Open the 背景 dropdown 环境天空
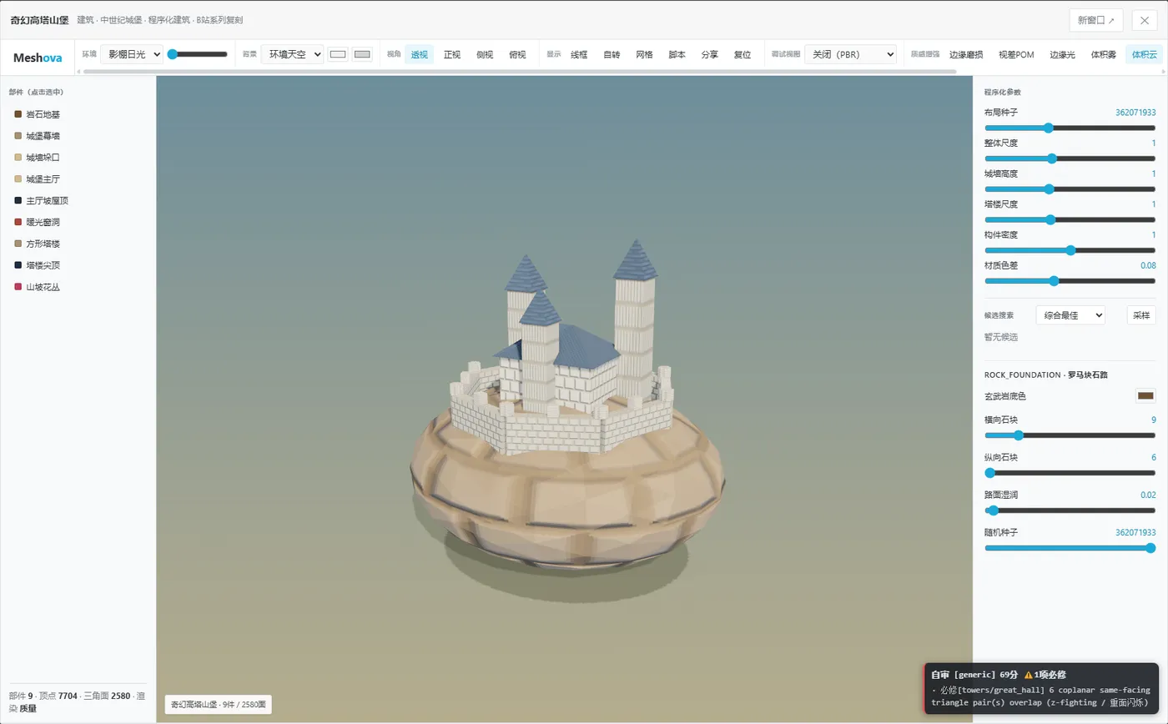The height and width of the screenshot is (724, 1168). (x=292, y=54)
